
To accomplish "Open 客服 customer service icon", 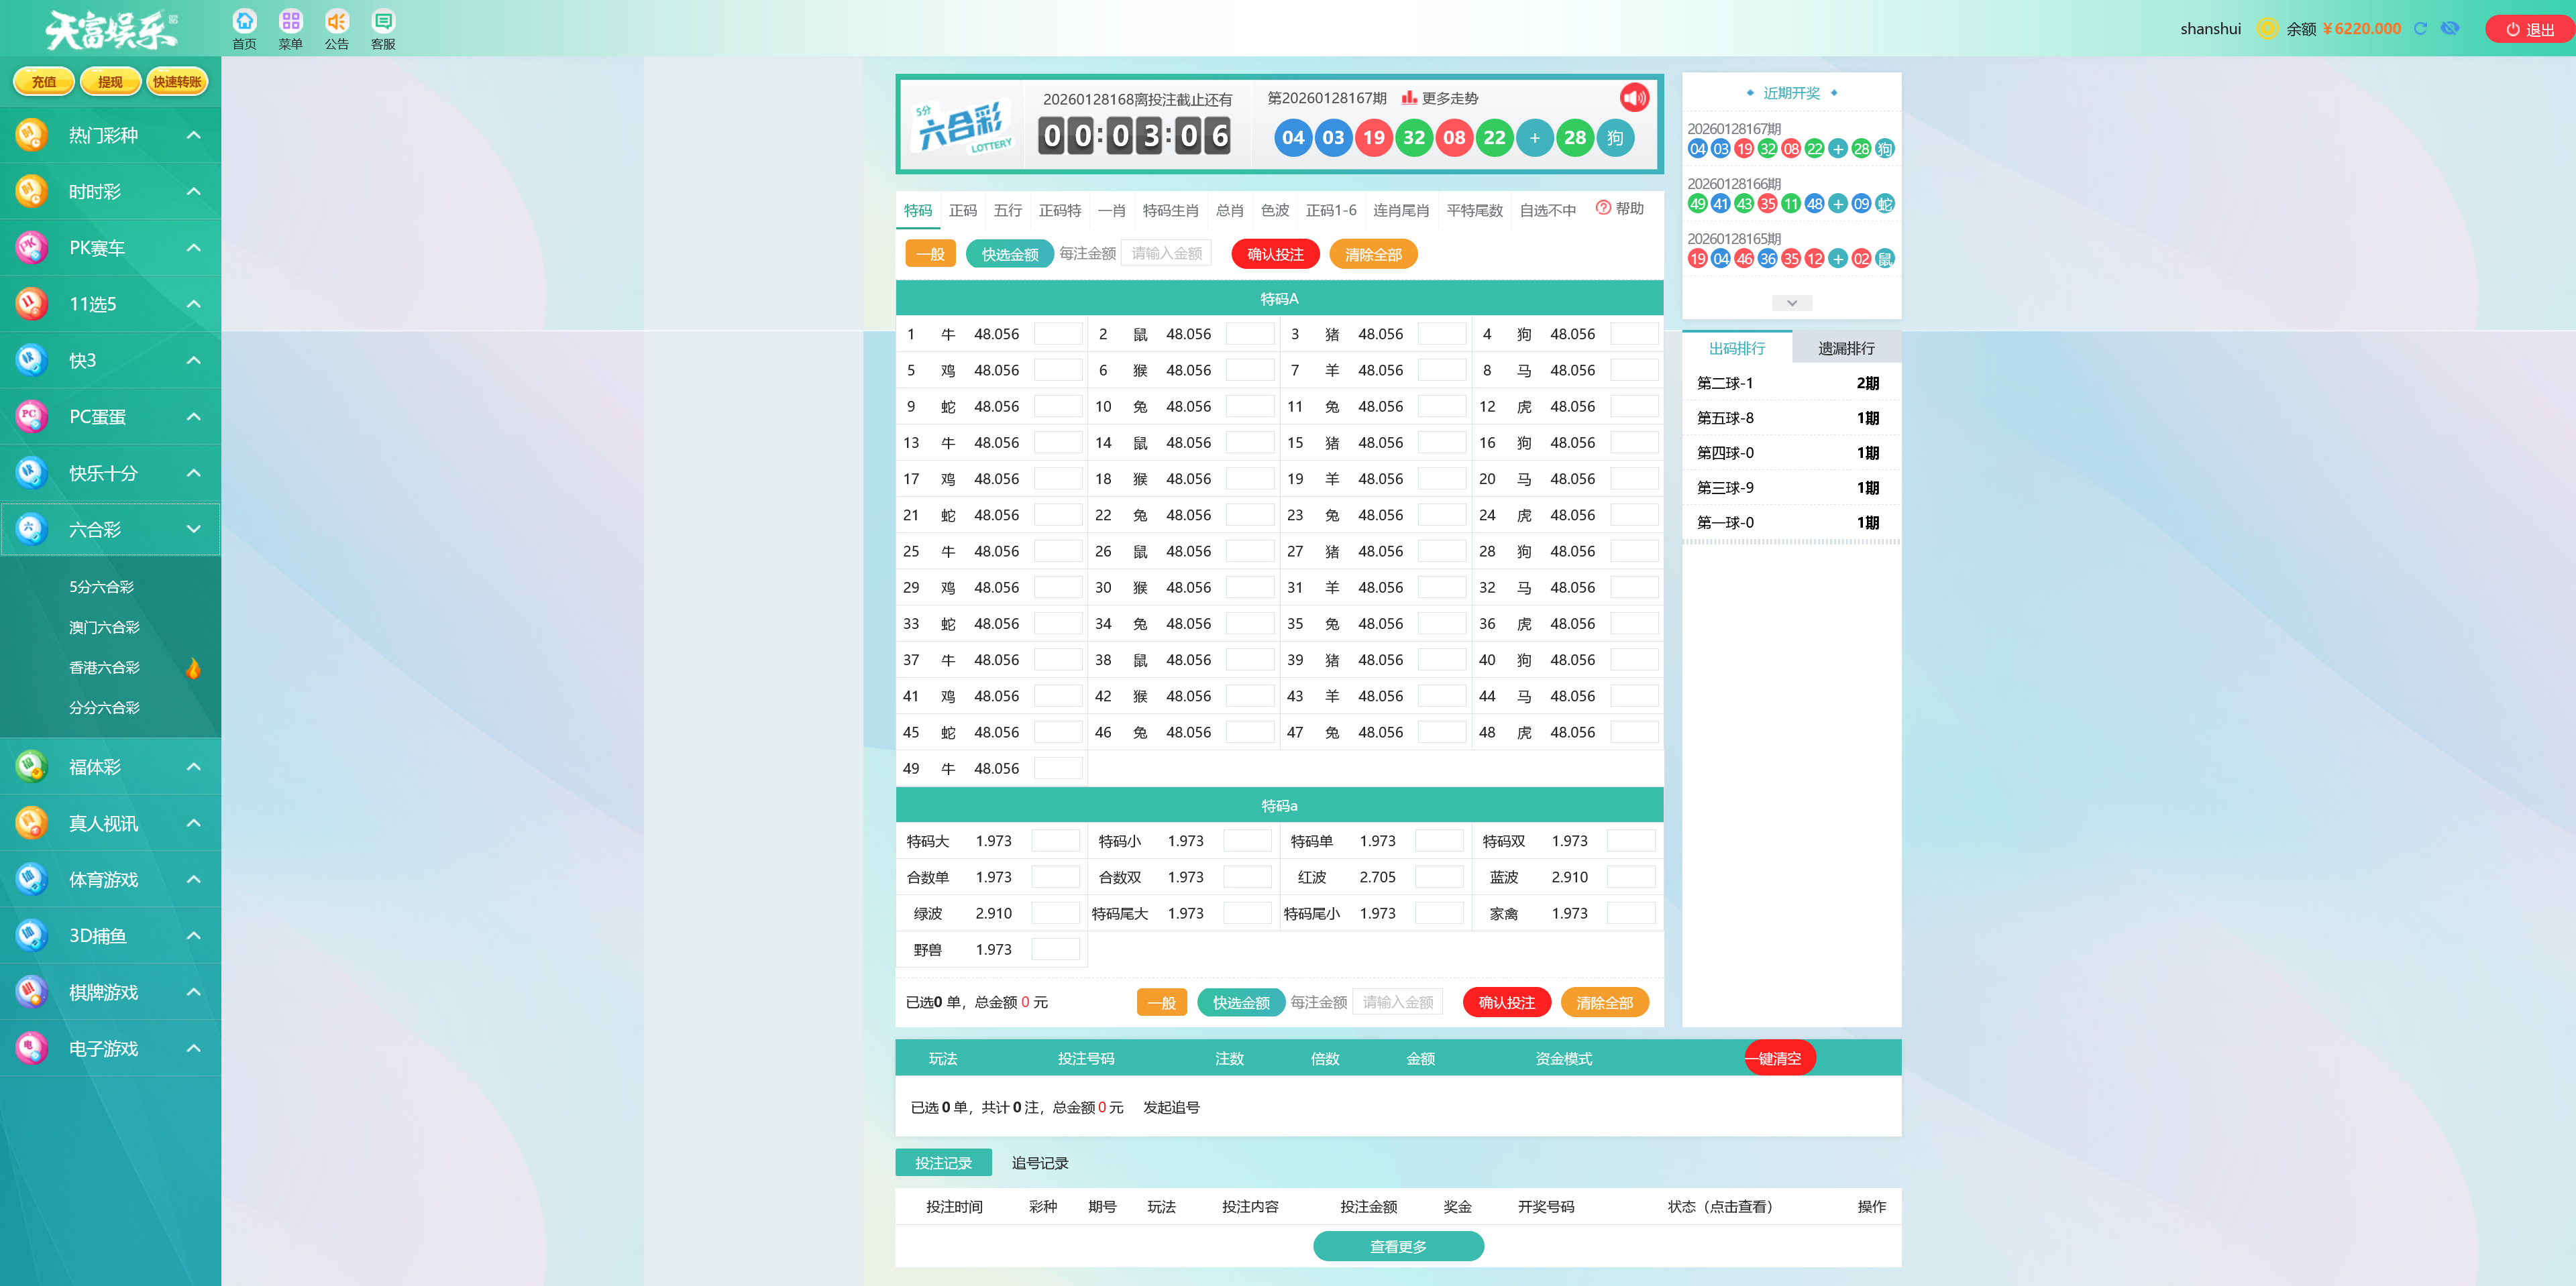I will click(383, 21).
